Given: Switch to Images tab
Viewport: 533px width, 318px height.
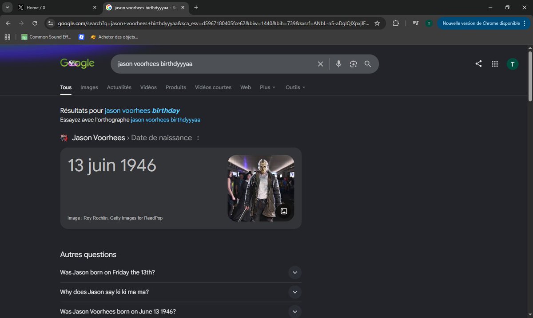Looking at the screenshot, I should click(89, 87).
